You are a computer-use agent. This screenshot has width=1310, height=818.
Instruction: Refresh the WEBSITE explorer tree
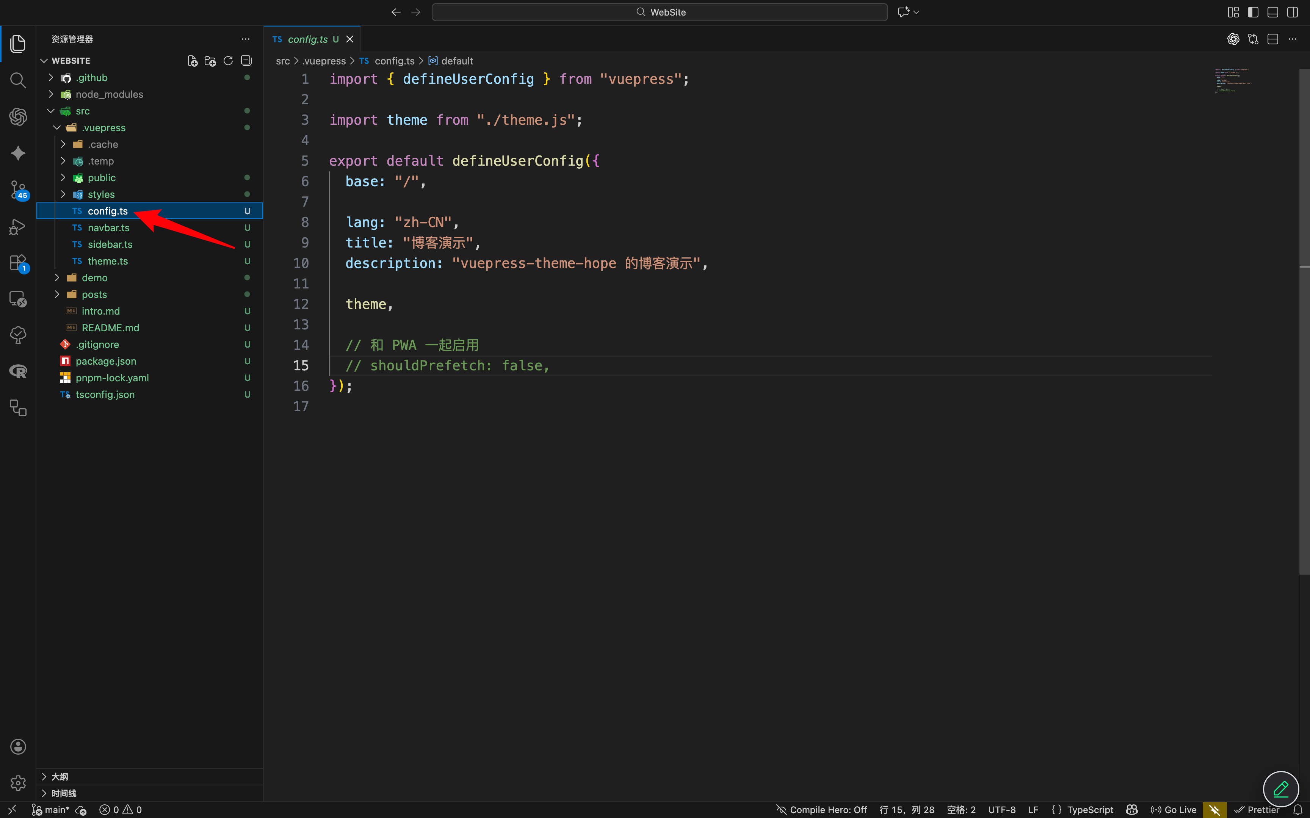[x=228, y=61]
